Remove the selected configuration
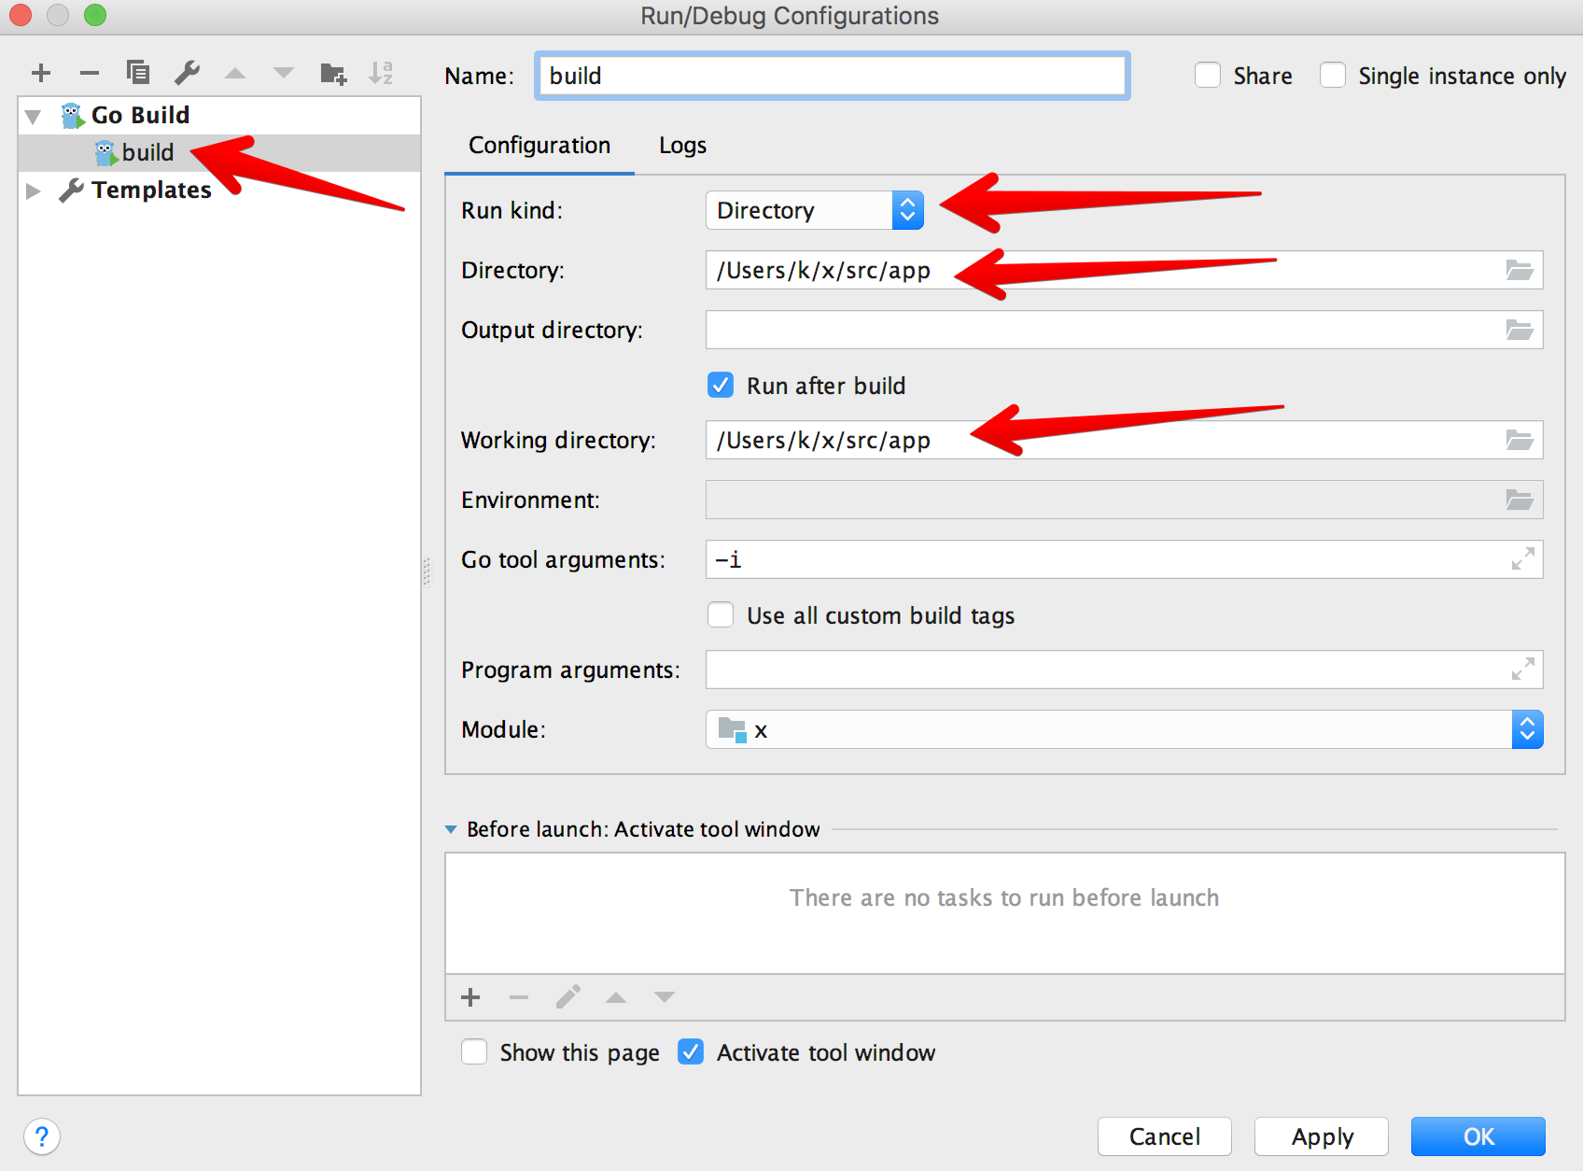The height and width of the screenshot is (1171, 1583). pyautogui.click(x=90, y=73)
